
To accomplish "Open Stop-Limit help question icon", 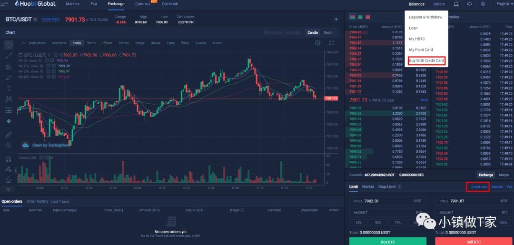I will click(400, 186).
